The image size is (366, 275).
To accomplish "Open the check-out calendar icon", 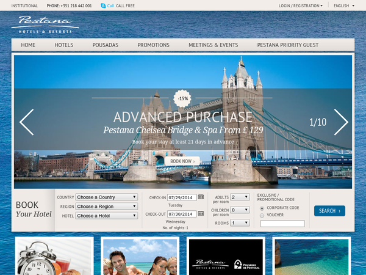I will click(201, 213).
